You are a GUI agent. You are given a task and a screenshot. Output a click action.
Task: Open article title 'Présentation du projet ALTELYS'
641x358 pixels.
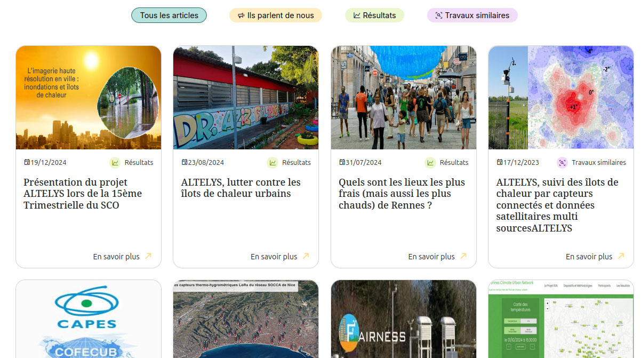(x=83, y=194)
